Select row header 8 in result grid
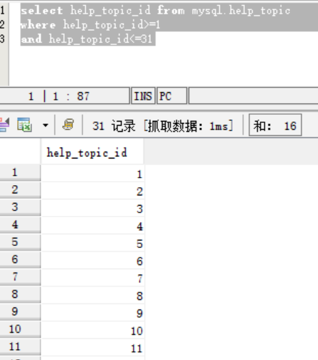Screen dimensions: 318x360 (20, 294)
